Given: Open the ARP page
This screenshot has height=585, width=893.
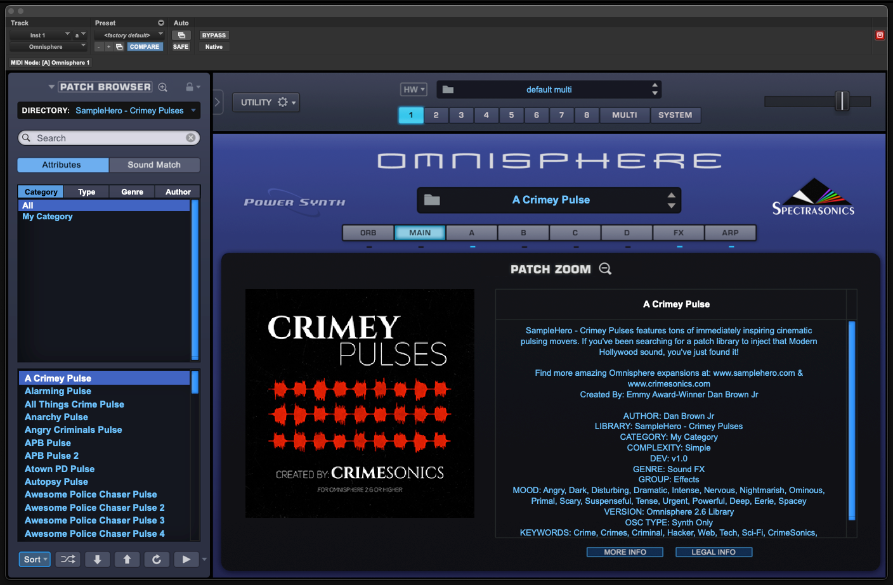Looking at the screenshot, I should 731,233.
